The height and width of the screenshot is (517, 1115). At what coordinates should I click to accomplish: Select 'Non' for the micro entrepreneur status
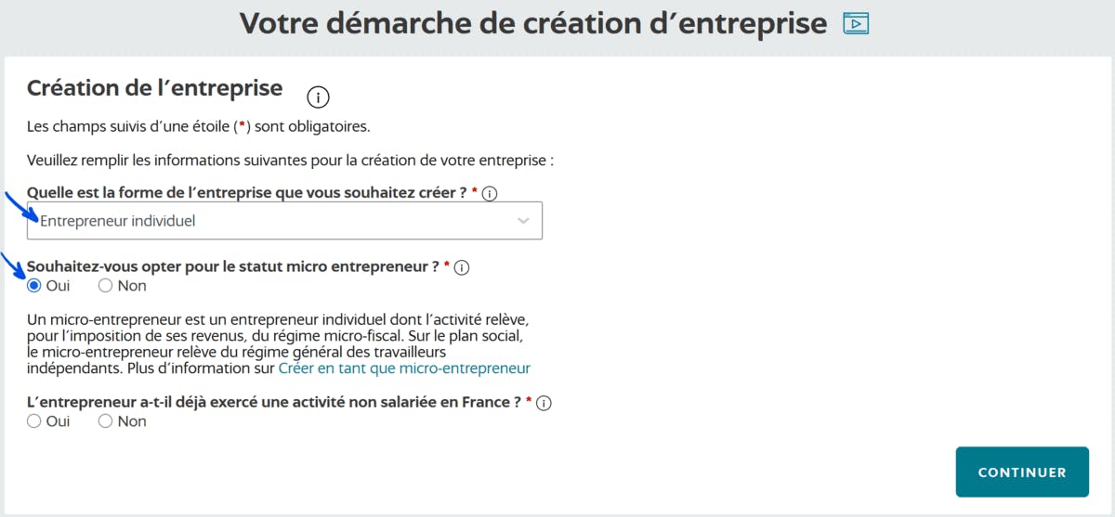(x=105, y=286)
